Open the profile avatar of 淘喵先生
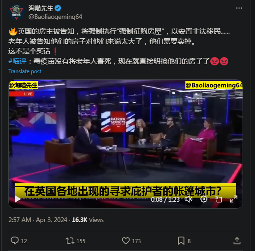Screen dimensions: 255x251 pyautogui.click(x=16, y=12)
